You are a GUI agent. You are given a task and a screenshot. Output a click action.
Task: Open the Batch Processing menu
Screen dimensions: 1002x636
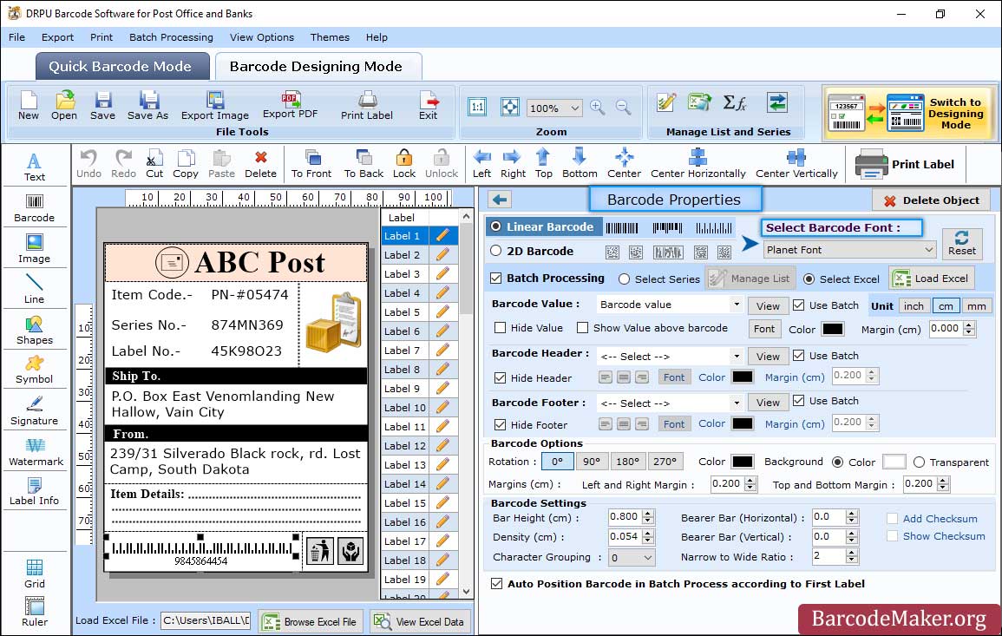click(171, 37)
